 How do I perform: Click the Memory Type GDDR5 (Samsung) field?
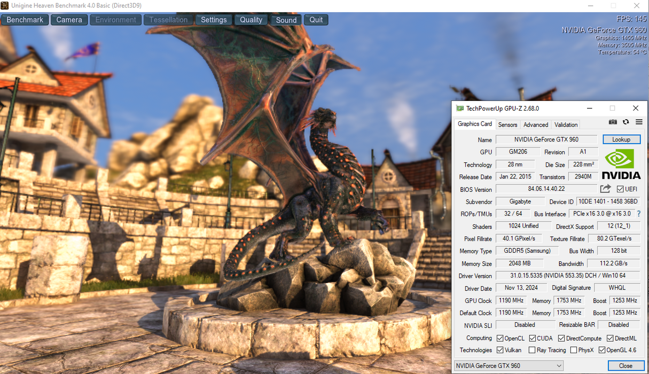click(527, 251)
